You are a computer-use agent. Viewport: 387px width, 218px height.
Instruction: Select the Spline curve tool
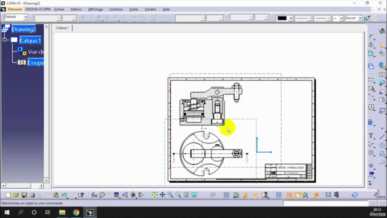pyautogui.click(x=382, y=163)
